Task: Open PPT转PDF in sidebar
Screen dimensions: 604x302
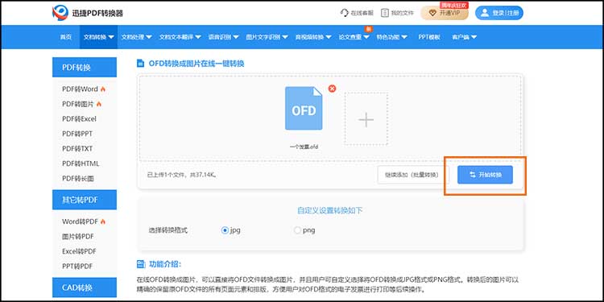Action: coord(77,267)
